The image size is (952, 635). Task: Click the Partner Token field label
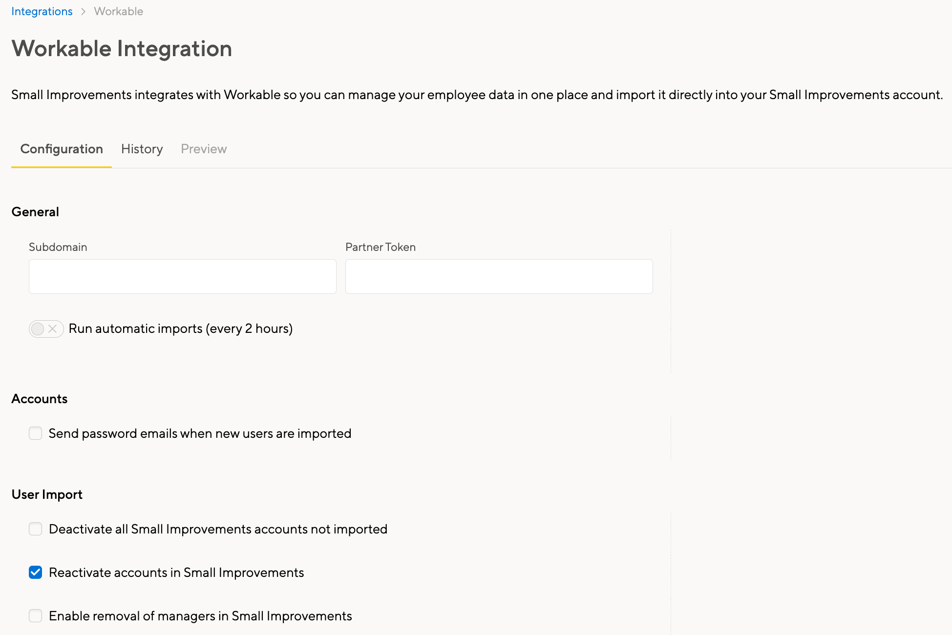coord(381,247)
